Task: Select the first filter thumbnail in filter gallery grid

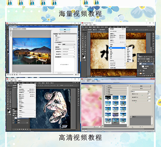Action: [108, 97]
